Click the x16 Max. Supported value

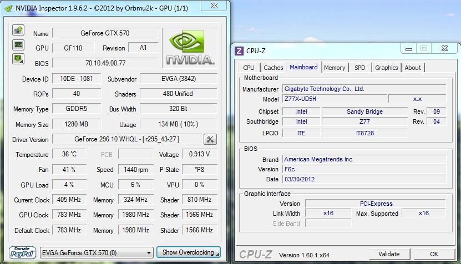tap(424, 213)
